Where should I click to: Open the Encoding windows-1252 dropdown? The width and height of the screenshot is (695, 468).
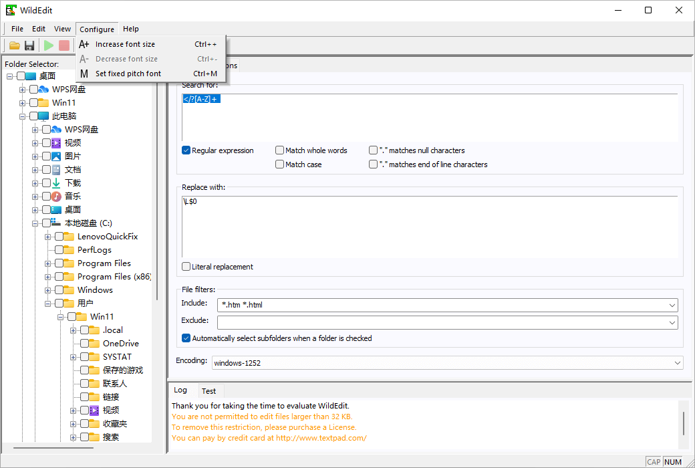click(x=677, y=363)
